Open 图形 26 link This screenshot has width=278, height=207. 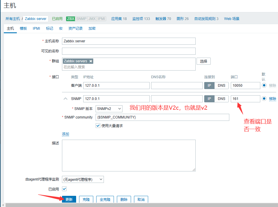click(183, 19)
